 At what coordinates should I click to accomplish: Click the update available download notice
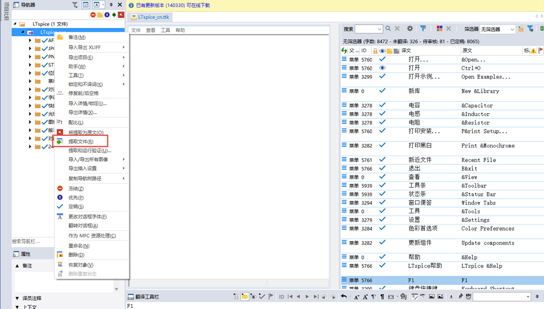pos(173,5)
